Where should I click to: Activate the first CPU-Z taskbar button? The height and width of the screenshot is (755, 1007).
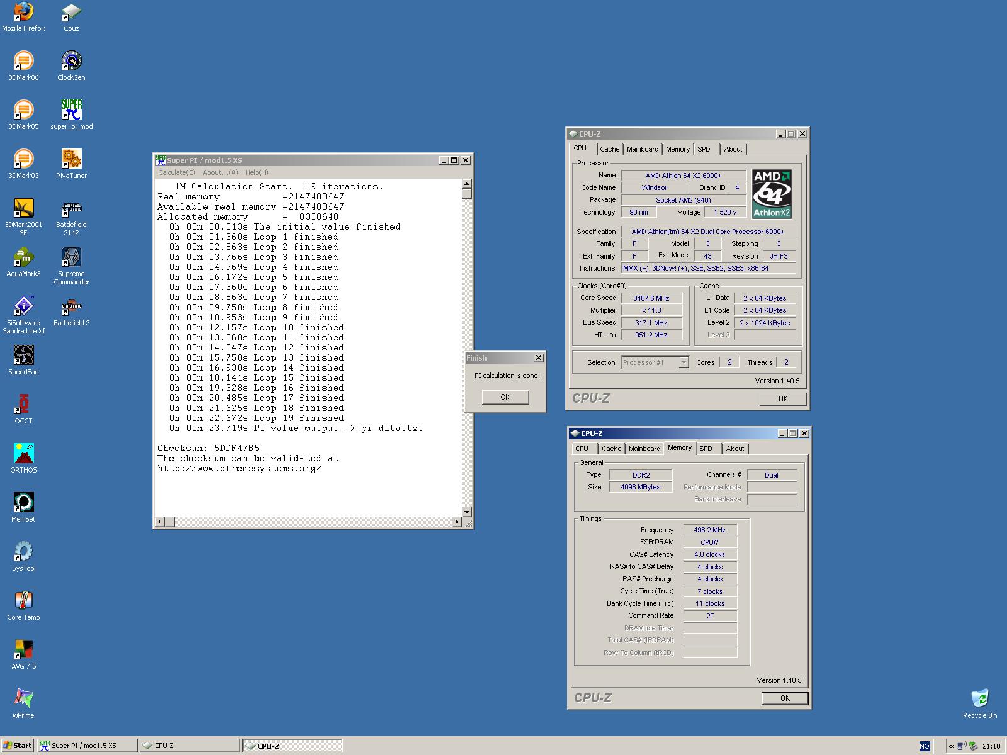(189, 746)
